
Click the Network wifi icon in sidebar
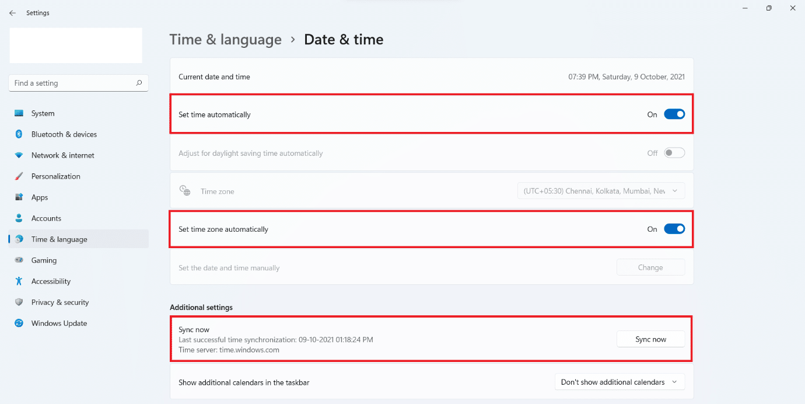pos(19,155)
